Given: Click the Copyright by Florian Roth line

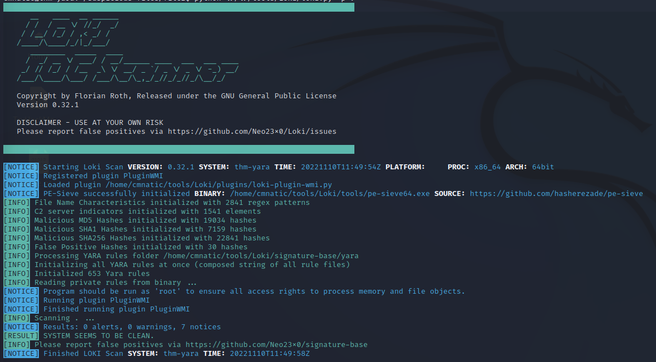Looking at the screenshot, I should [x=176, y=96].
